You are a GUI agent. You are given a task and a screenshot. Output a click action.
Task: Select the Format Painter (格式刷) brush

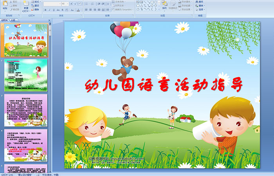(x=11, y=9)
